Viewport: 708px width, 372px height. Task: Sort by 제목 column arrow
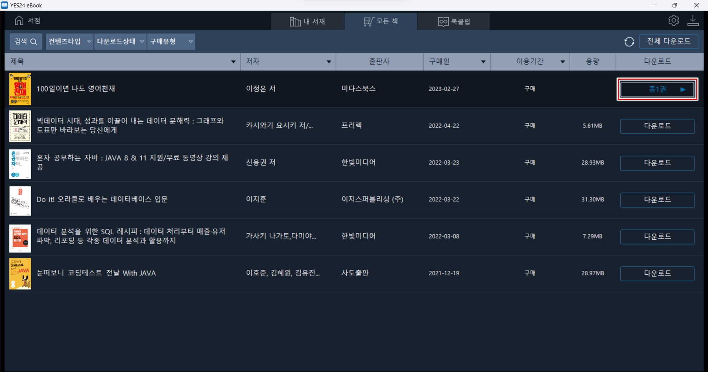(233, 62)
